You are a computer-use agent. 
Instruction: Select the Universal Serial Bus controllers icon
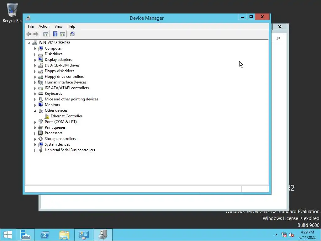click(41, 150)
